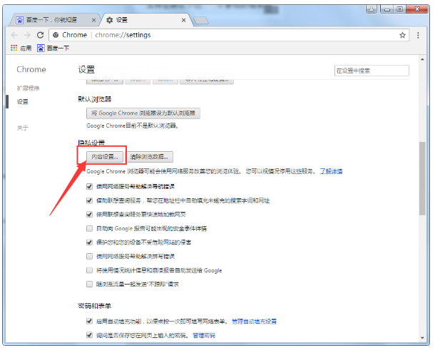Uncheck 启用自动填充功能 checkbox
This screenshot has width=435, height=348.
tap(89, 322)
